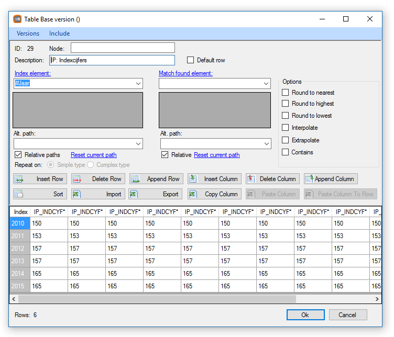The height and width of the screenshot is (337, 394).
Task: Open the Versions menu
Action: 28,33
